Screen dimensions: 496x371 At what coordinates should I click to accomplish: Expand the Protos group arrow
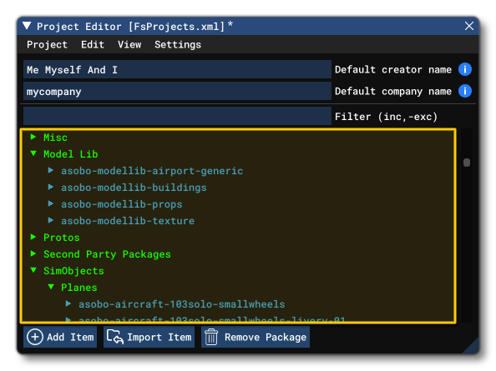pos(33,237)
